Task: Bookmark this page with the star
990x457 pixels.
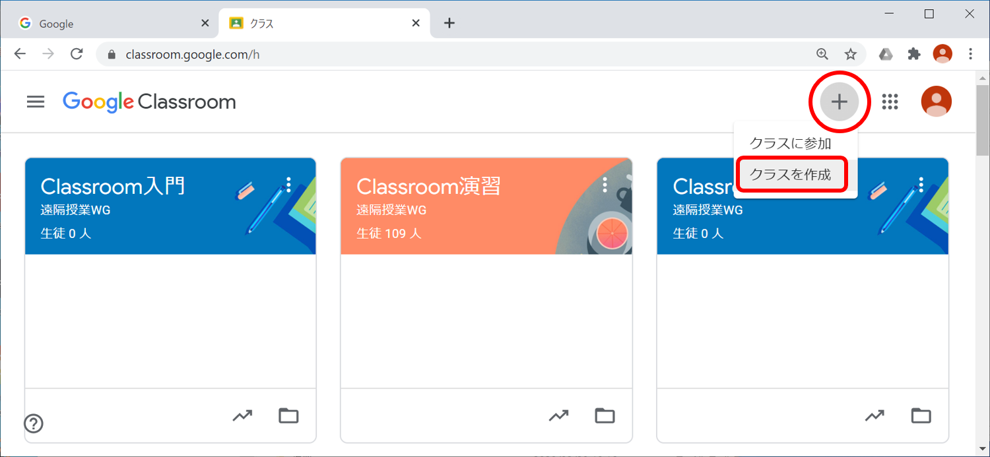Action: 851,54
